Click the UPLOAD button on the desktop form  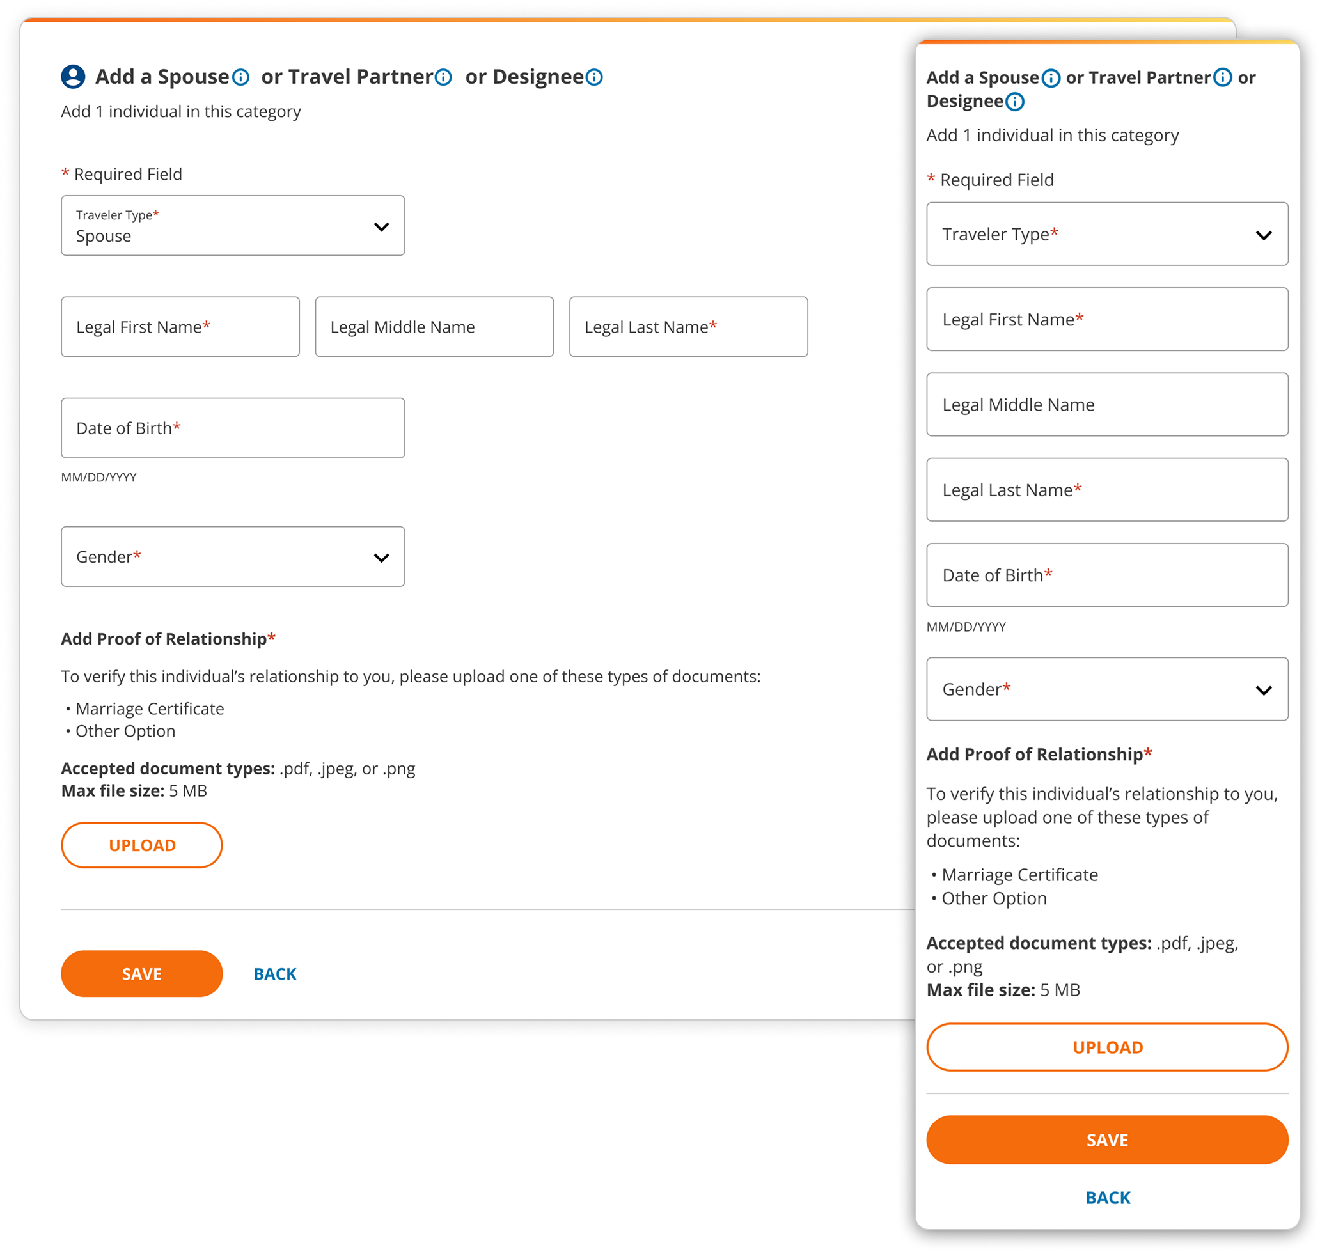141,844
